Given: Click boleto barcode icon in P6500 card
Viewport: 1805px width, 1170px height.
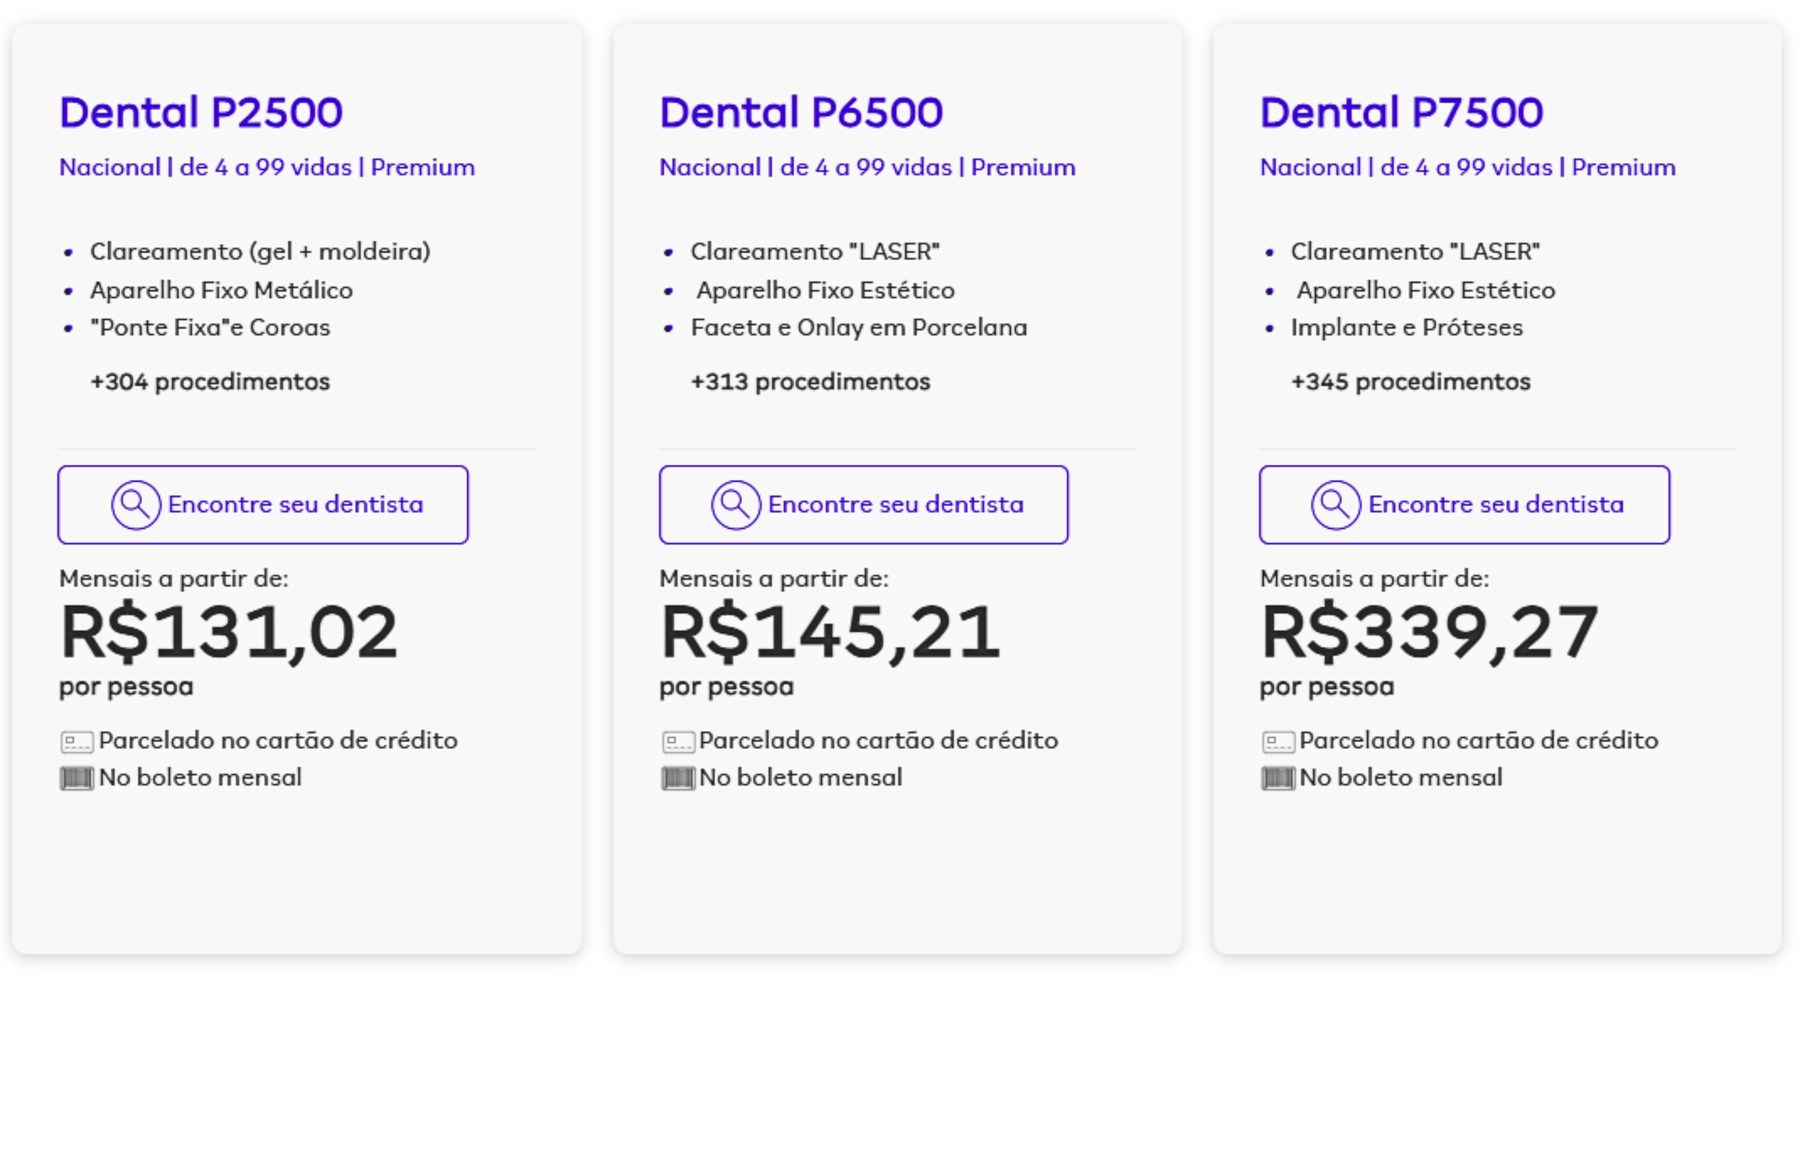Looking at the screenshot, I should [x=678, y=779].
